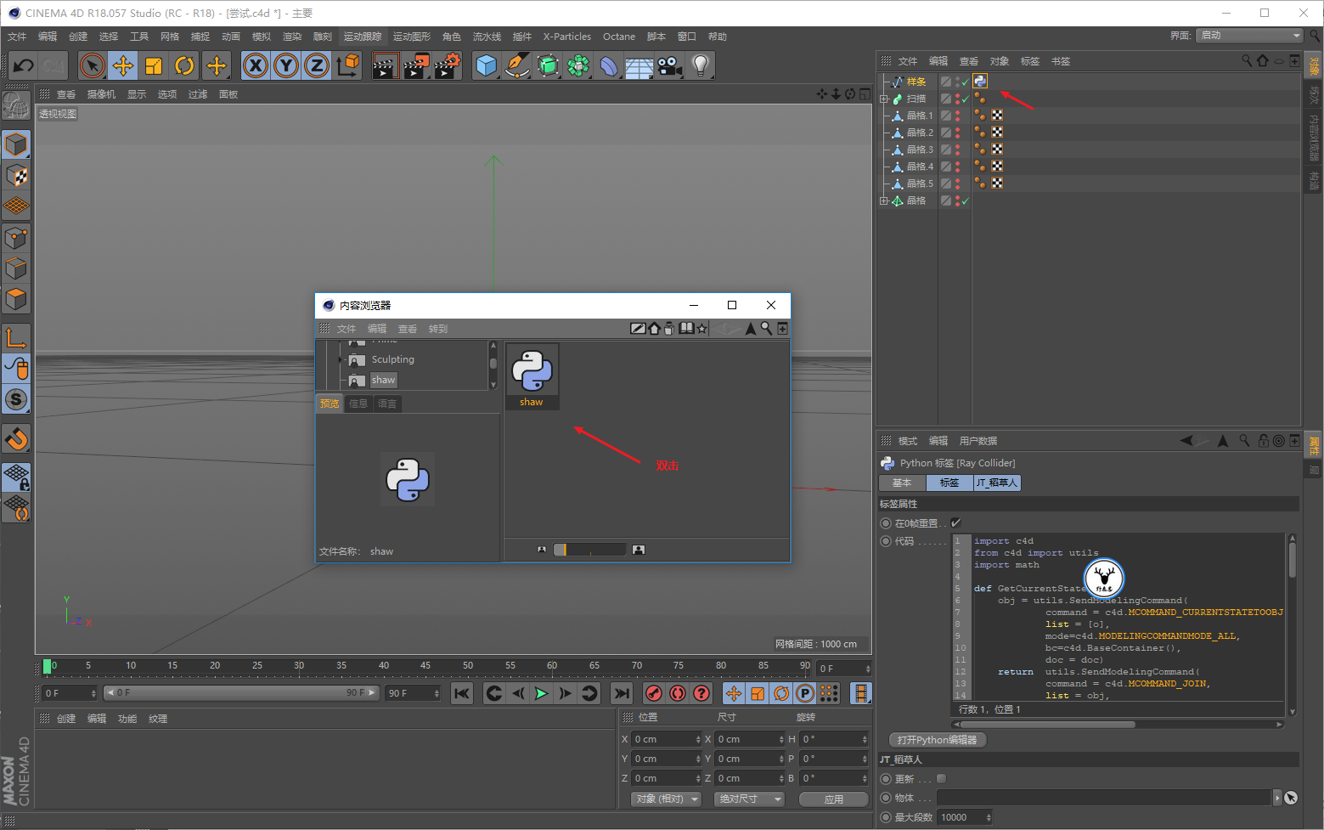Open the Octane menu
Screen dimensions: 1324x830
619,37
